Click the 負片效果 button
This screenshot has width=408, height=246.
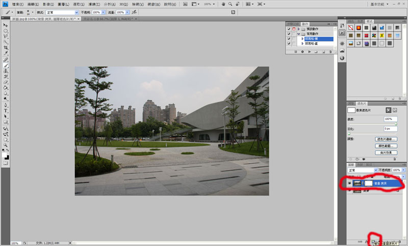click(x=387, y=152)
